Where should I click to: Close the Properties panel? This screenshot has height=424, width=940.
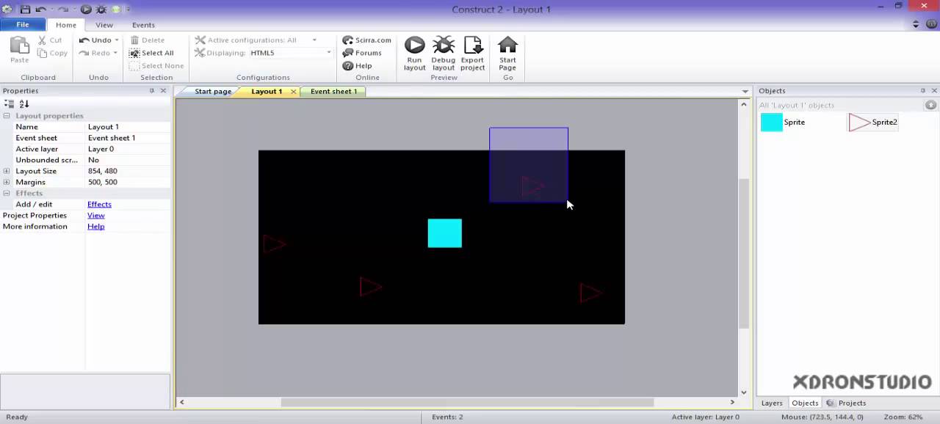[x=163, y=90]
